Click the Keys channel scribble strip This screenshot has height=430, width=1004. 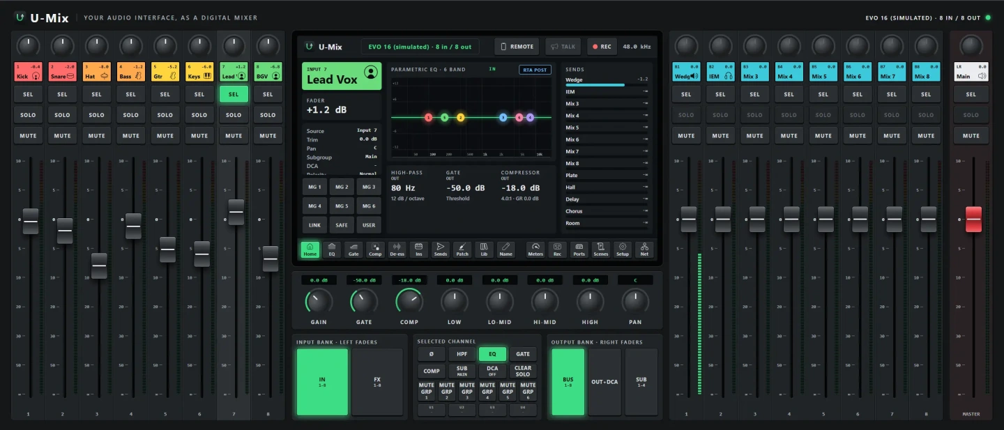pyautogui.click(x=199, y=72)
